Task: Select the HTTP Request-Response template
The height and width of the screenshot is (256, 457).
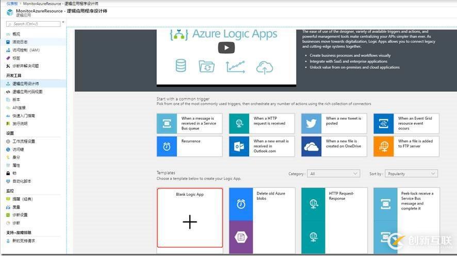Action: click(x=334, y=221)
